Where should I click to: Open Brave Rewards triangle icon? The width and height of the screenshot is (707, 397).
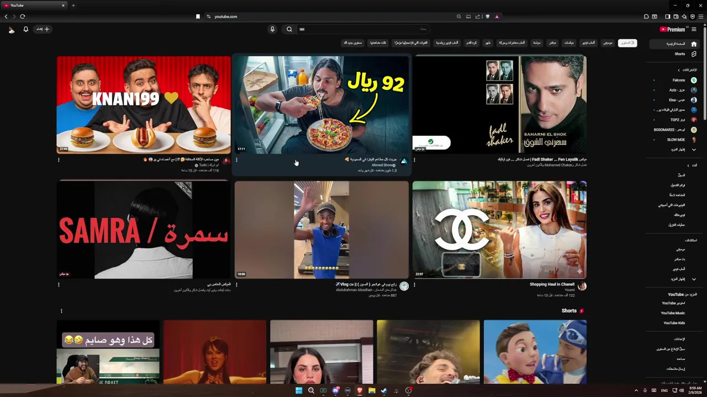(497, 17)
